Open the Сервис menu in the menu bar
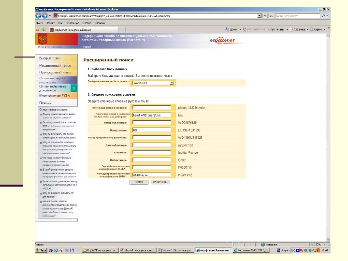 pos(87,23)
